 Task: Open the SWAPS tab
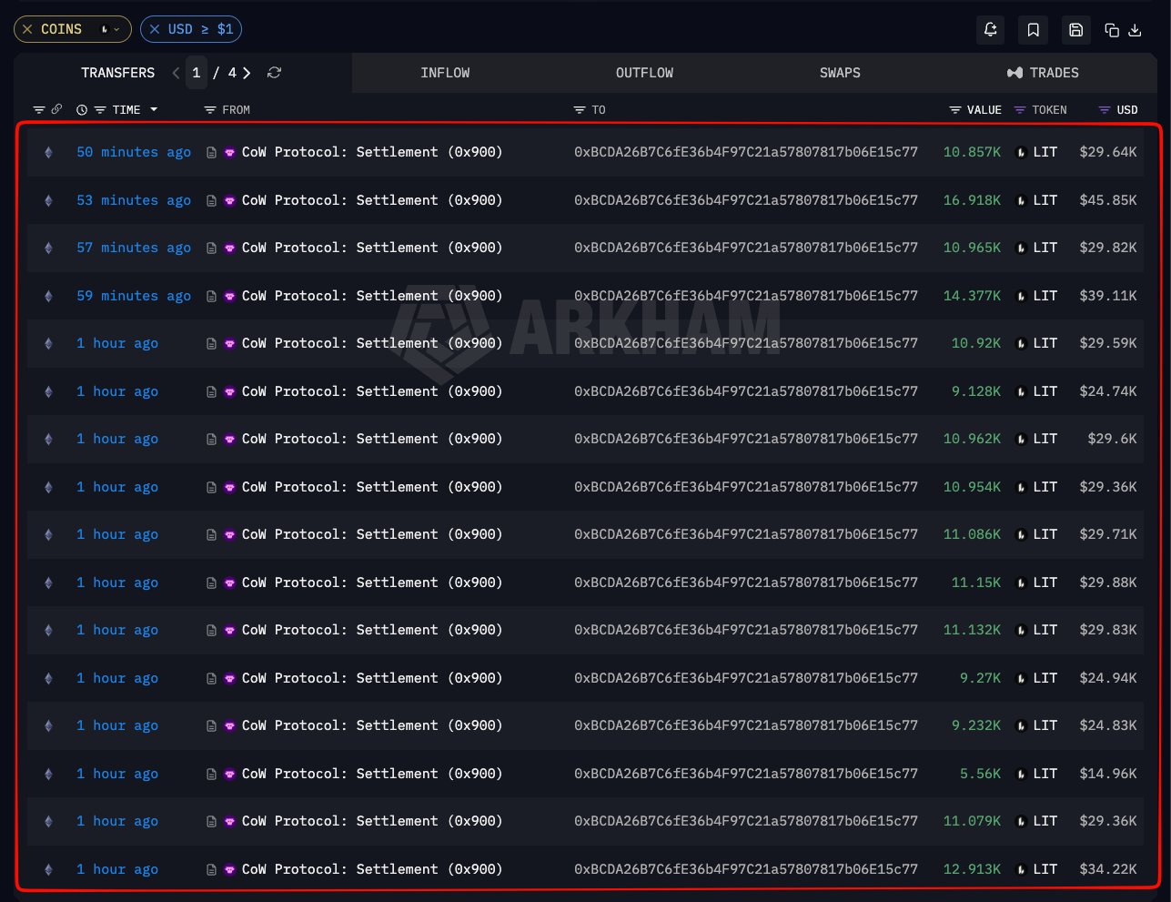click(x=840, y=73)
